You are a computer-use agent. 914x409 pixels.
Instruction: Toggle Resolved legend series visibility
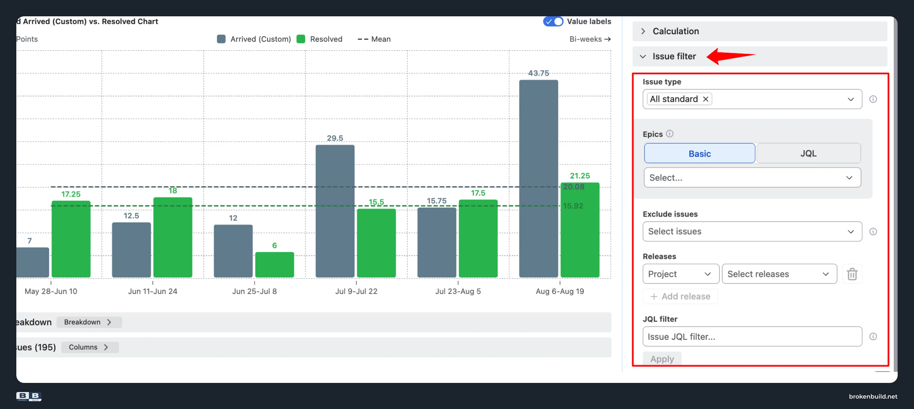pos(319,39)
